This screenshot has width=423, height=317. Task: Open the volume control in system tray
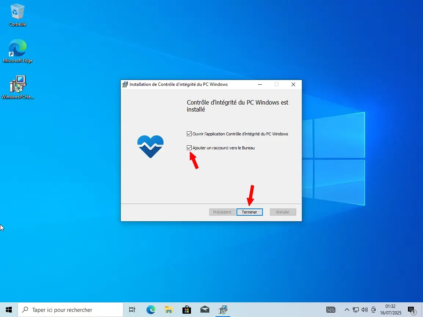coord(365,310)
